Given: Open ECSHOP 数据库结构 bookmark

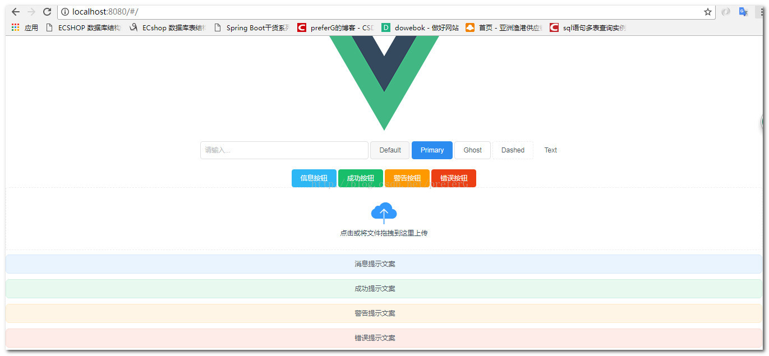Looking at the screenshot, I should coord(83,27).
